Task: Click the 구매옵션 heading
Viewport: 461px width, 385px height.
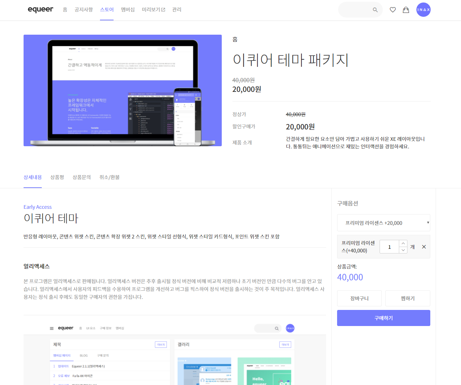Action: (347, 203)
